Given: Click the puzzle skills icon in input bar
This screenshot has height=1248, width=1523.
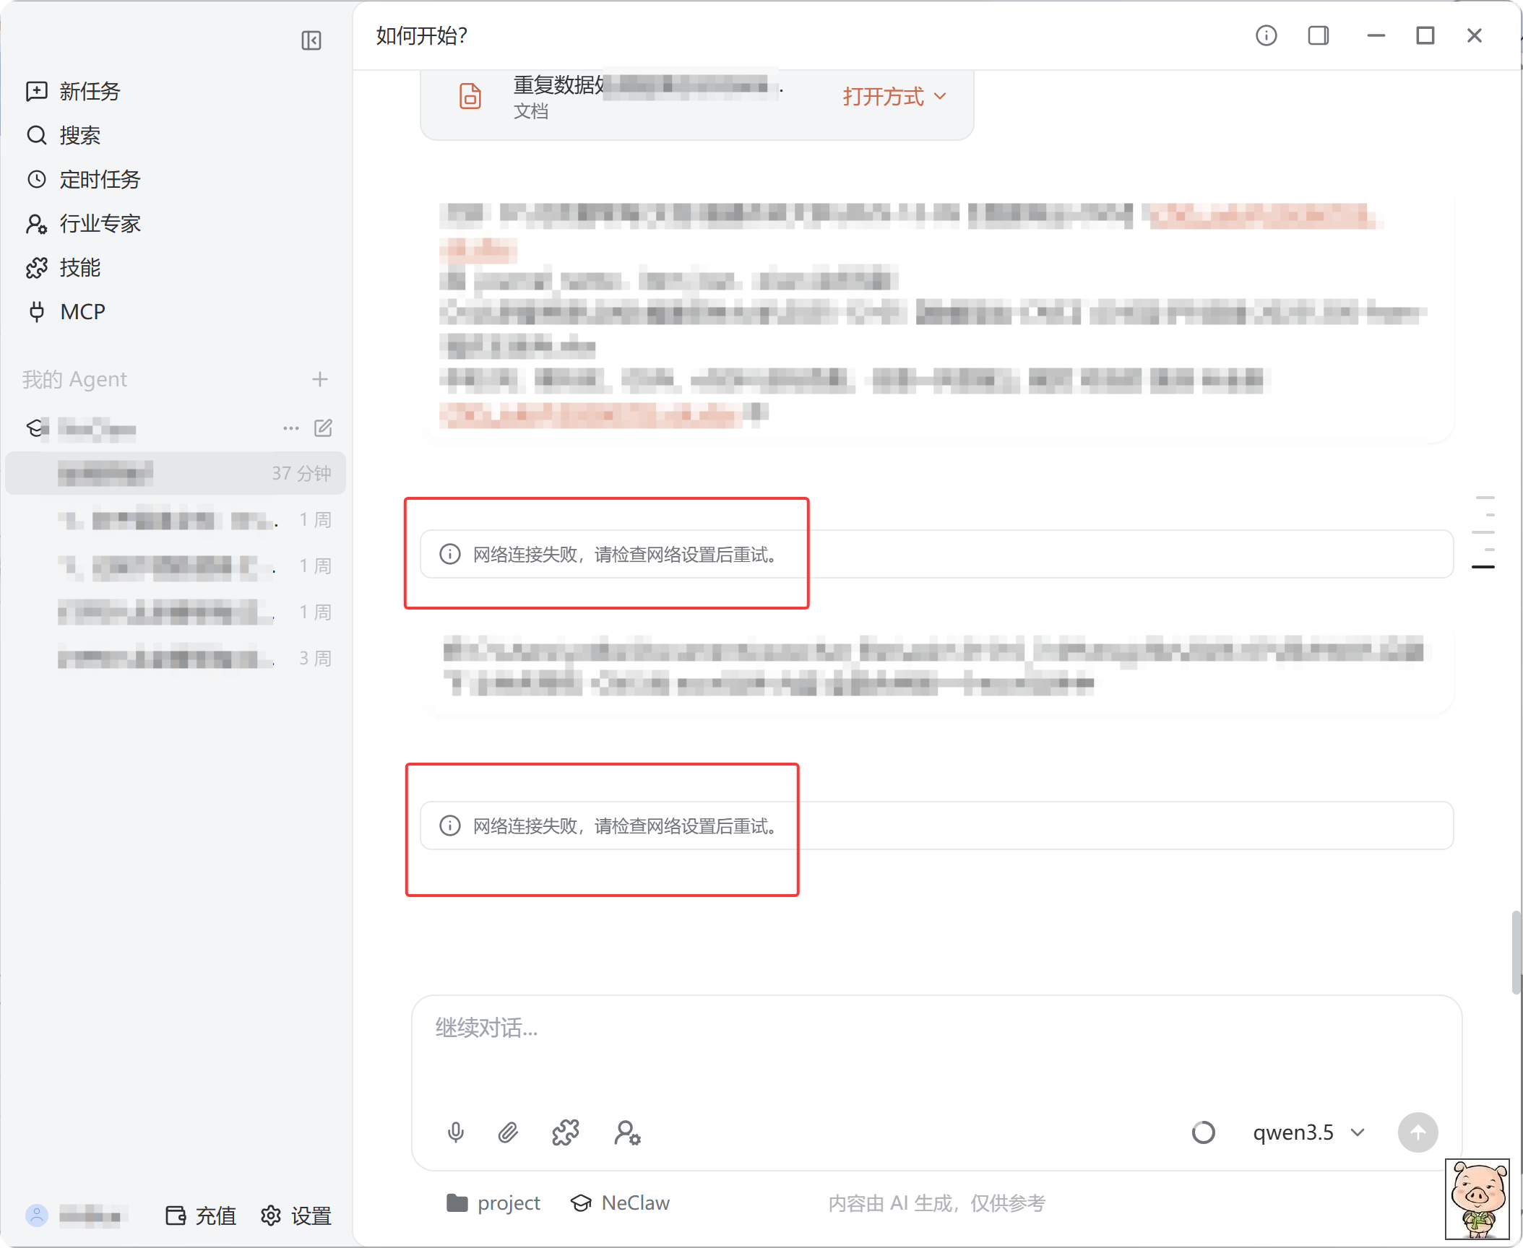Looking at the screenshot, I should [566, 1132].
